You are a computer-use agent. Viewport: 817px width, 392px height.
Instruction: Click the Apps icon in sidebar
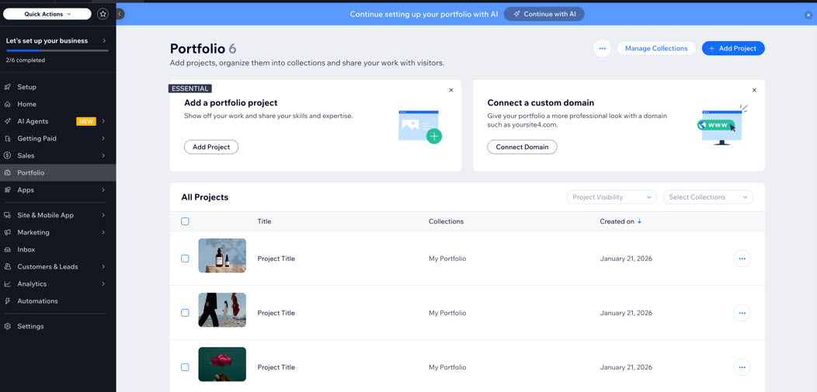[7, 190]
